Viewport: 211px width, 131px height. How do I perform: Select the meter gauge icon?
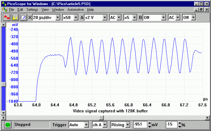click(x=23, y=17)
